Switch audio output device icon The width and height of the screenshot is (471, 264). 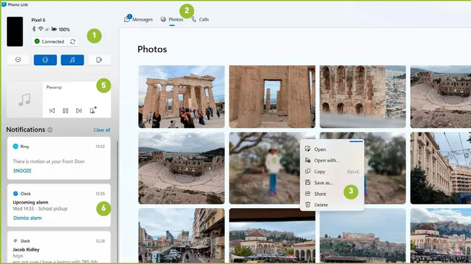coord(92,110)
